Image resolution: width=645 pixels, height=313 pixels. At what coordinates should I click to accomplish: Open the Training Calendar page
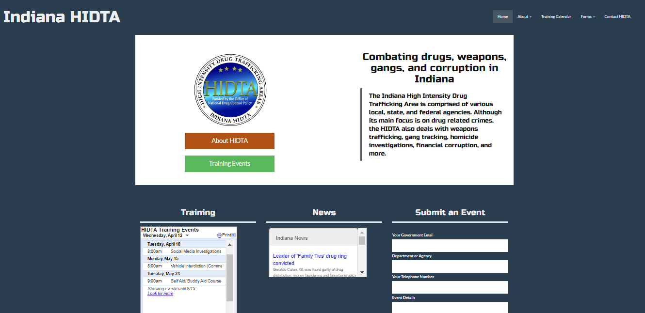point(556,16)
